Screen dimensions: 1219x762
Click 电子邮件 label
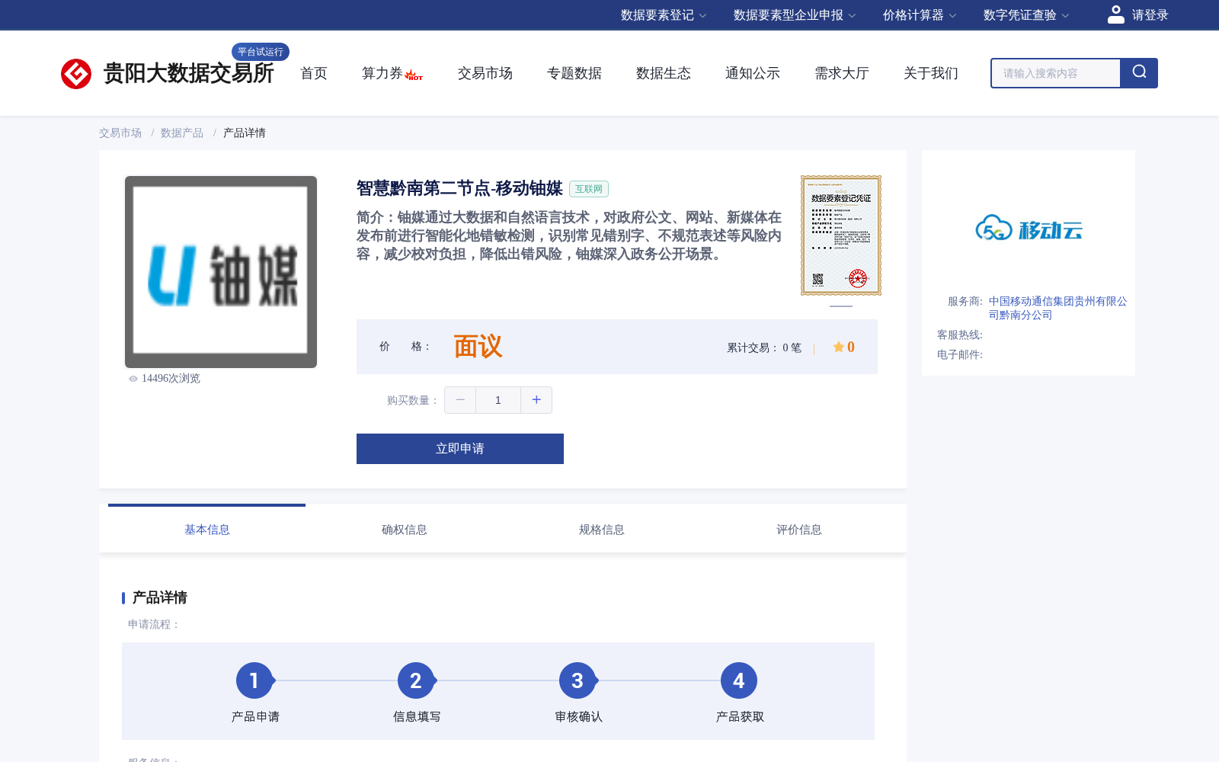960,355
